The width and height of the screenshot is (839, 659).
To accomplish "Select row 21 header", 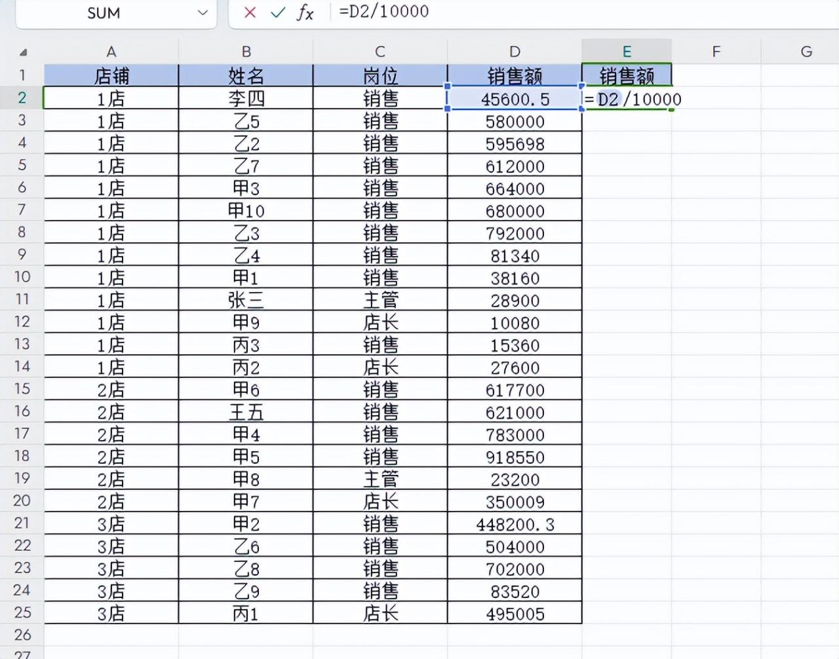I will pos(22,523).
